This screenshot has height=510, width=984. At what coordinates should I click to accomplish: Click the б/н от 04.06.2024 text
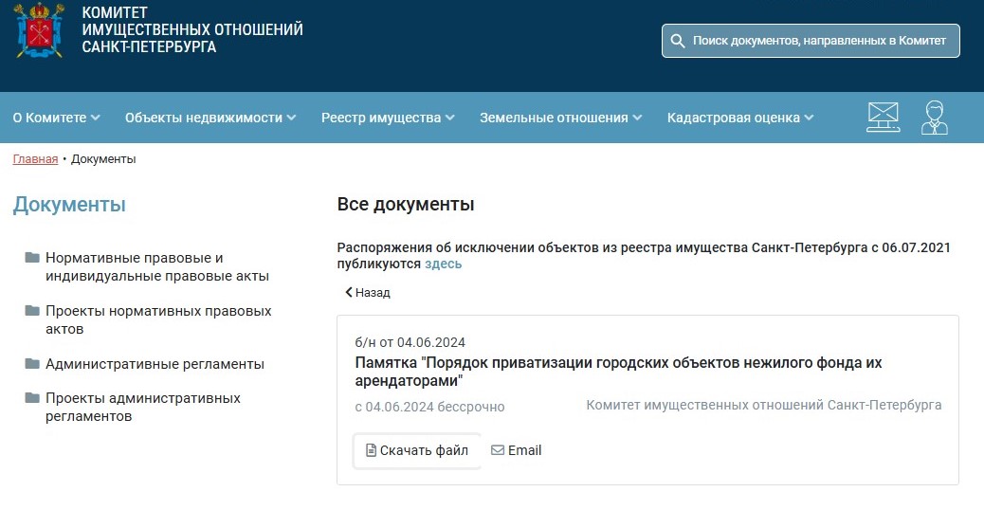[x=410, y=342]
